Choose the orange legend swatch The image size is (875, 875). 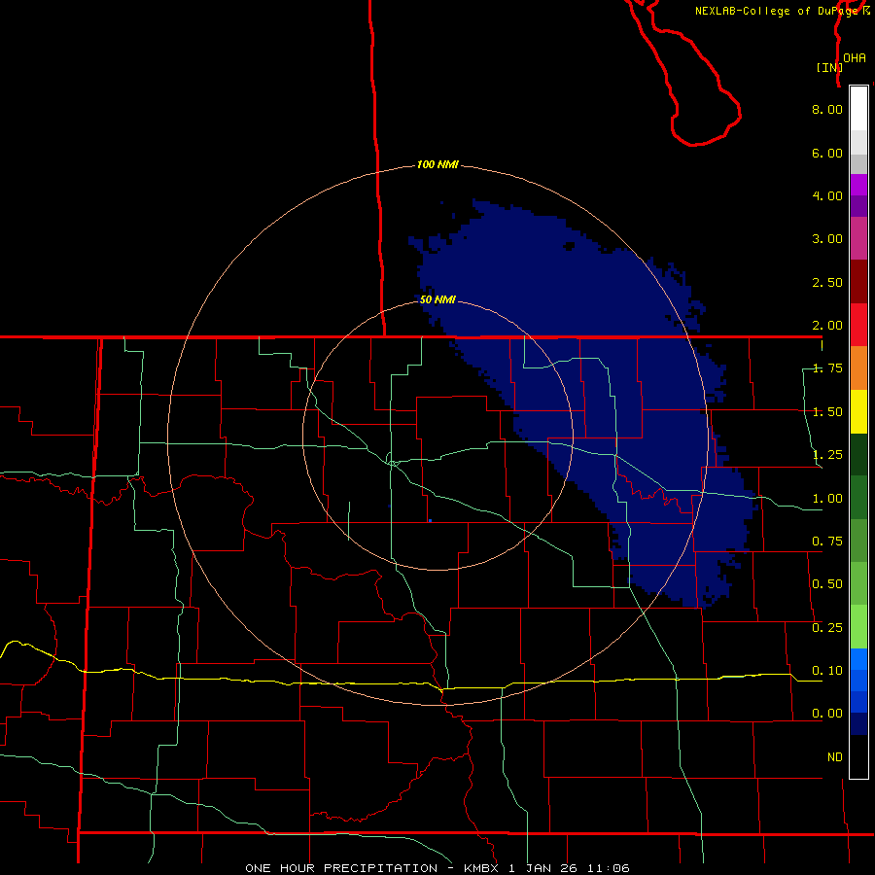(858, 367)
